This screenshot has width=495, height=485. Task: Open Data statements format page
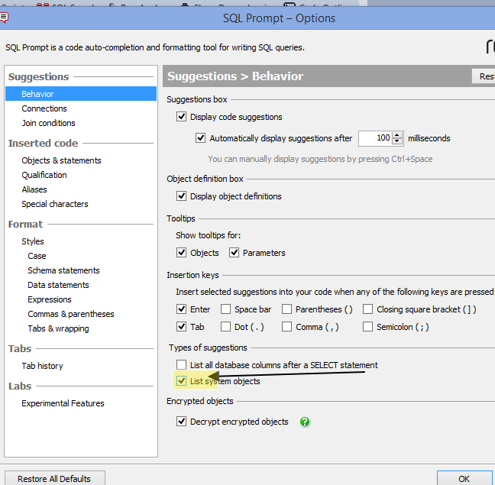tap(58, 285)
